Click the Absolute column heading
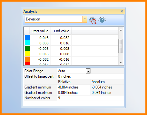The width and height of the screenshot is (147, 115). pyautogui.click(x=98, y=82)
